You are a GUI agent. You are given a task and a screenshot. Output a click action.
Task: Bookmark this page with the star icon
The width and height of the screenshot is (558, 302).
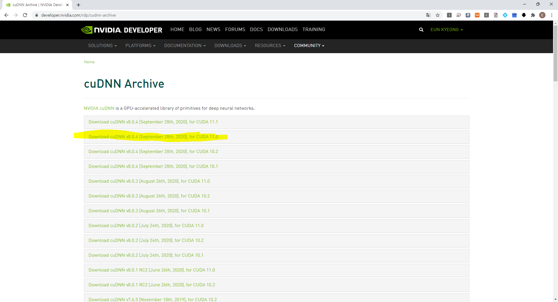pyautogui.click(x=438, y=15)
